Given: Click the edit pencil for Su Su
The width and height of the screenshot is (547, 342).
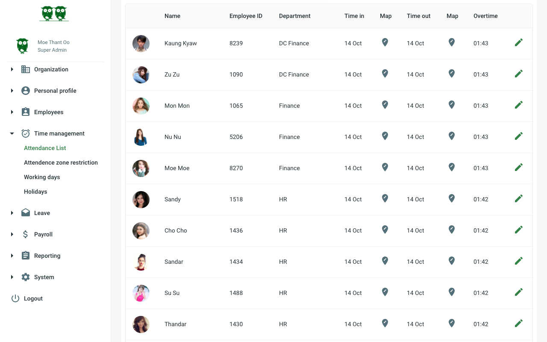Looking at the screenshot, I should click(x=518, y=292).
